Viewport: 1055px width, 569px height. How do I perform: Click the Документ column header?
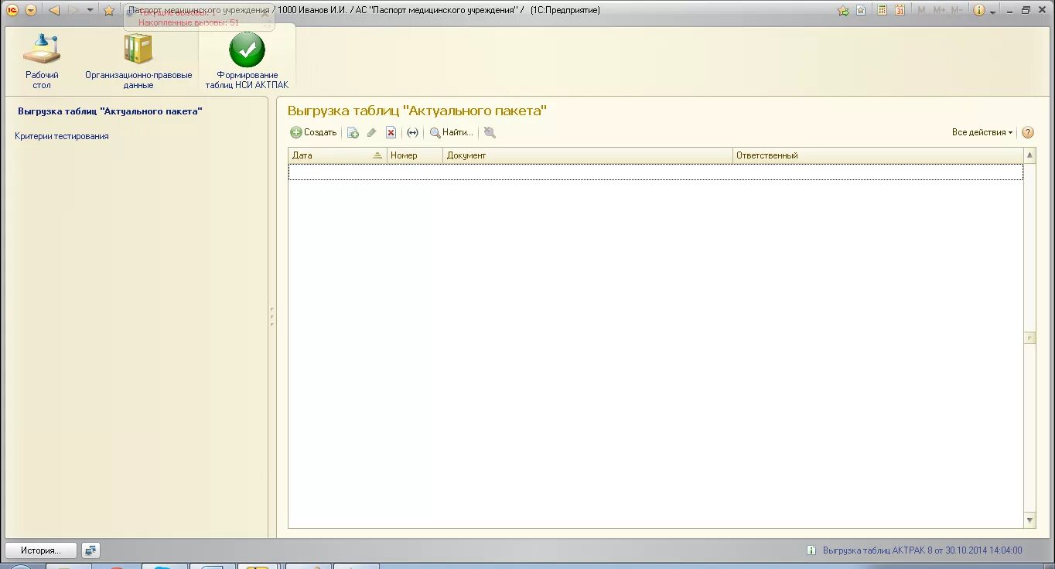(588, 155)
